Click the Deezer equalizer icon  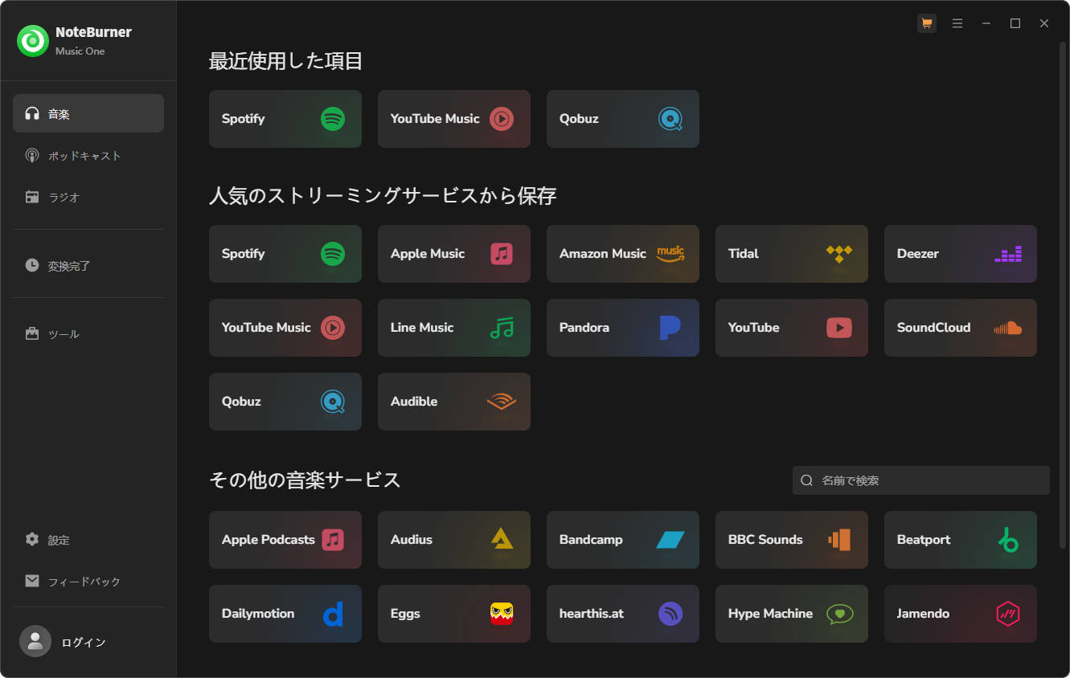click(1008, 254)
